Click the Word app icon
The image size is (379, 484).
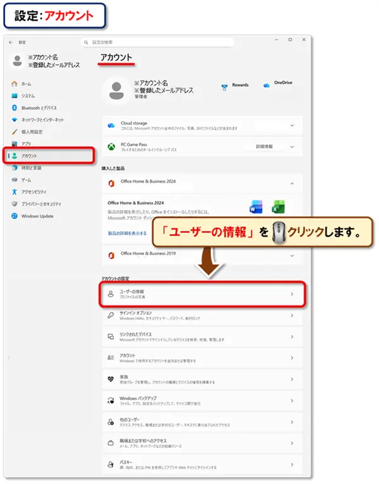click(256, 207)
